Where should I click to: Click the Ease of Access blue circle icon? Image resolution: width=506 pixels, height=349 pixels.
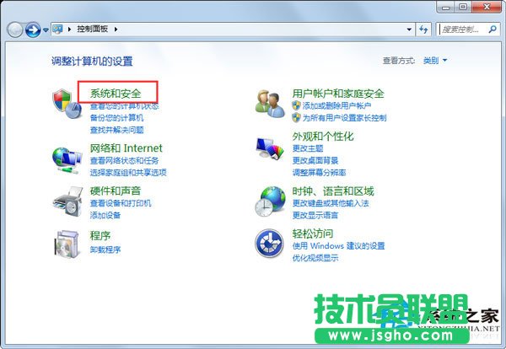pyautogui.click(x=269, y=244)
